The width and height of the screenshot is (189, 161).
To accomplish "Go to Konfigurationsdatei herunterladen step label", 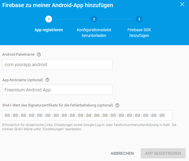I will tap(94, 33).
